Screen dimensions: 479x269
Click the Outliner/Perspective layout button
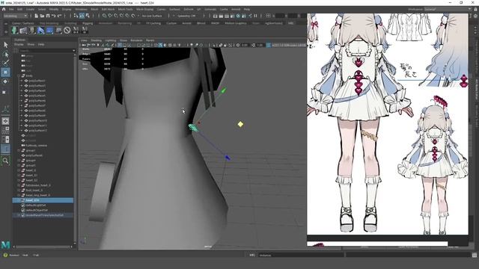(x=5, y=149)
